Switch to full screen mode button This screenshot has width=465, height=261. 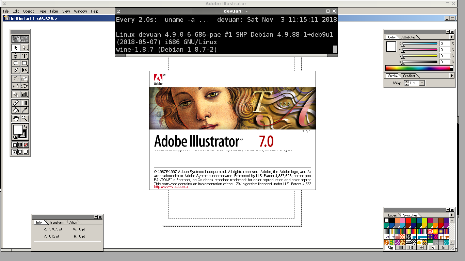(x=26, y=152)
